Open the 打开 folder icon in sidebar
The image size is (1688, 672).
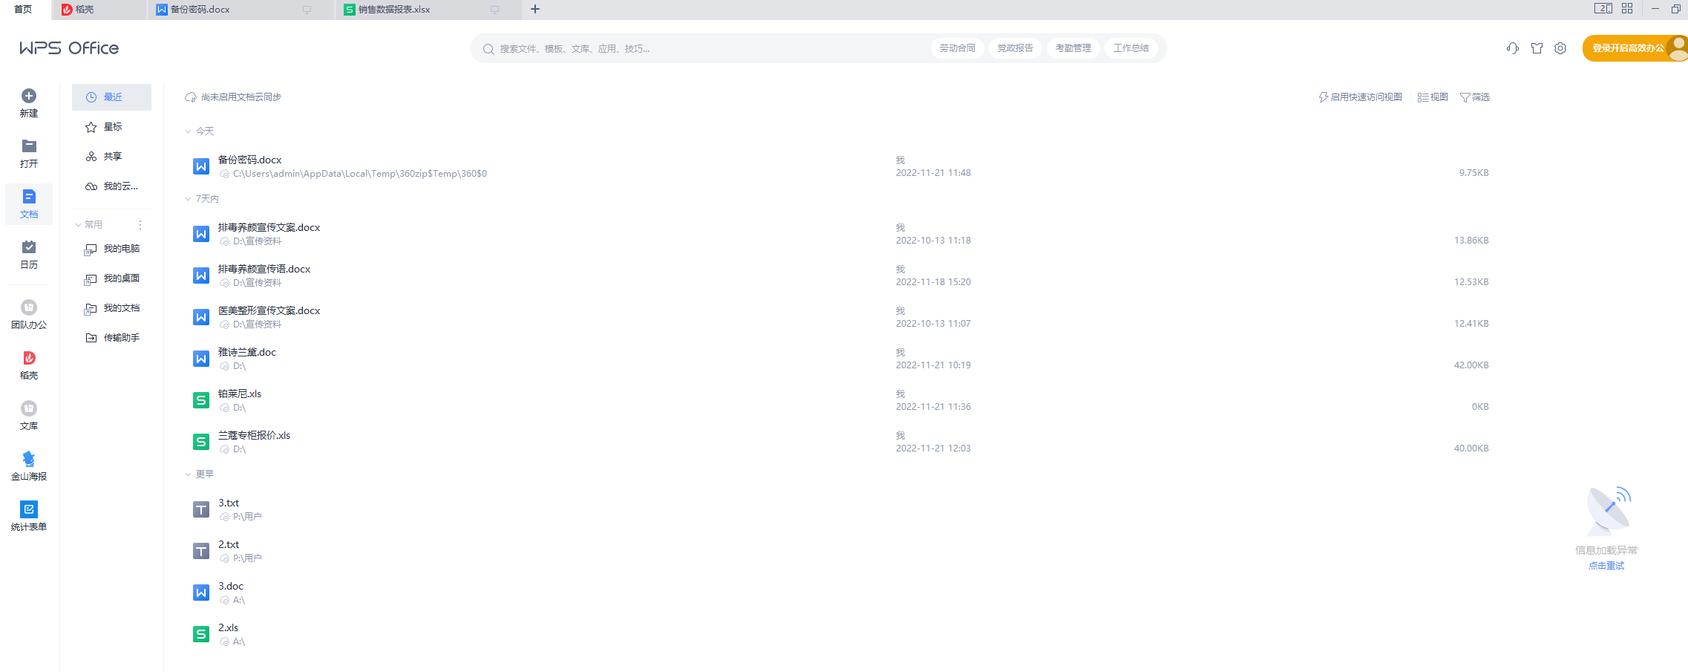coord(29,146)
